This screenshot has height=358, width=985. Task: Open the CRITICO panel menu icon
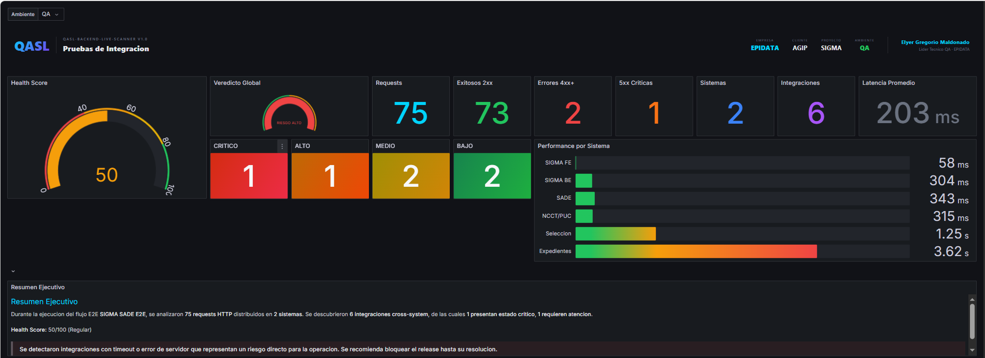pyautogui.click(x=282, y=146)
